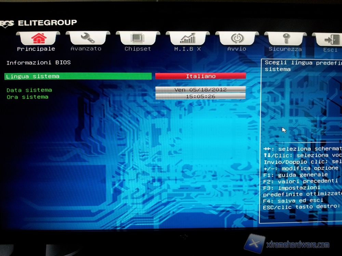The height and width of the screenshot is (256, 342).
Task: Click the system time field 15:05:26
Action: click(200, 97)
